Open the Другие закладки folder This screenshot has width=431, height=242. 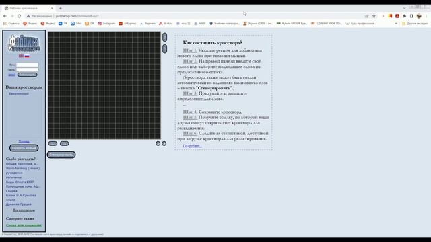pyautogui.click(x=415, y=24)
